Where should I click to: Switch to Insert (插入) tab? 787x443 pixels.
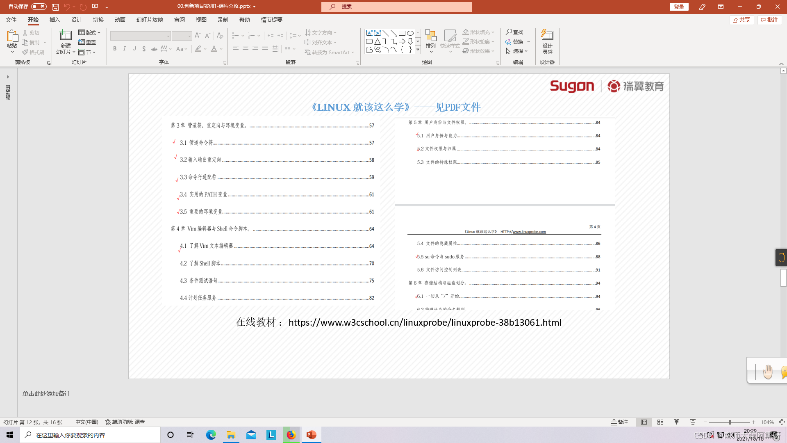(x=55, y=20)
